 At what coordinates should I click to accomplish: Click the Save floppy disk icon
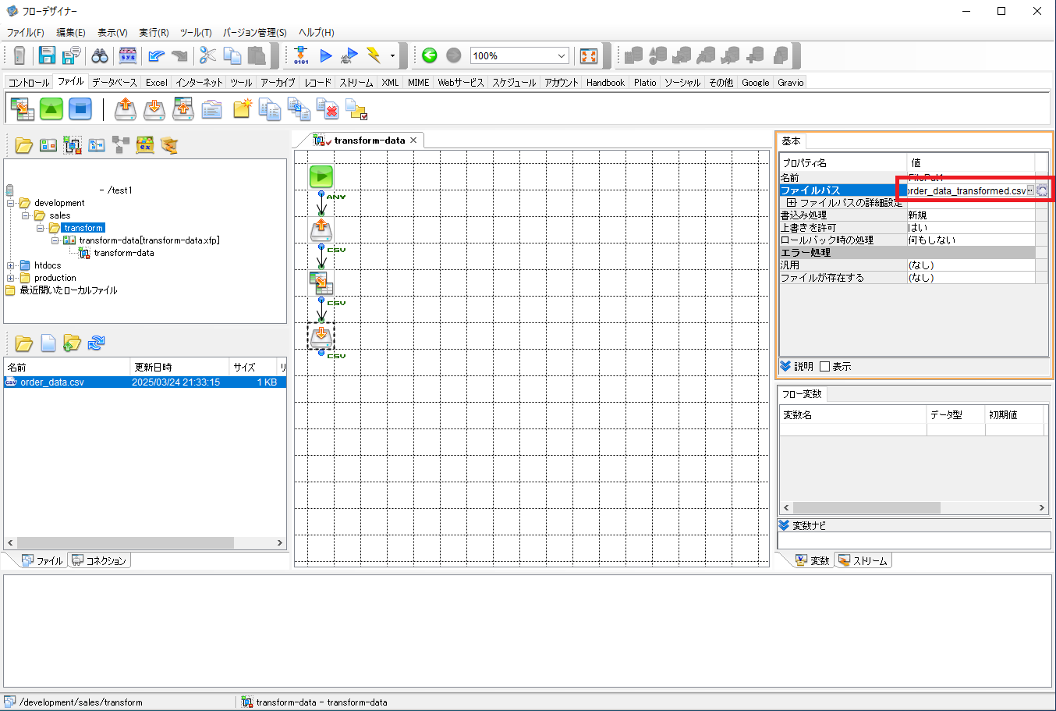47,55
